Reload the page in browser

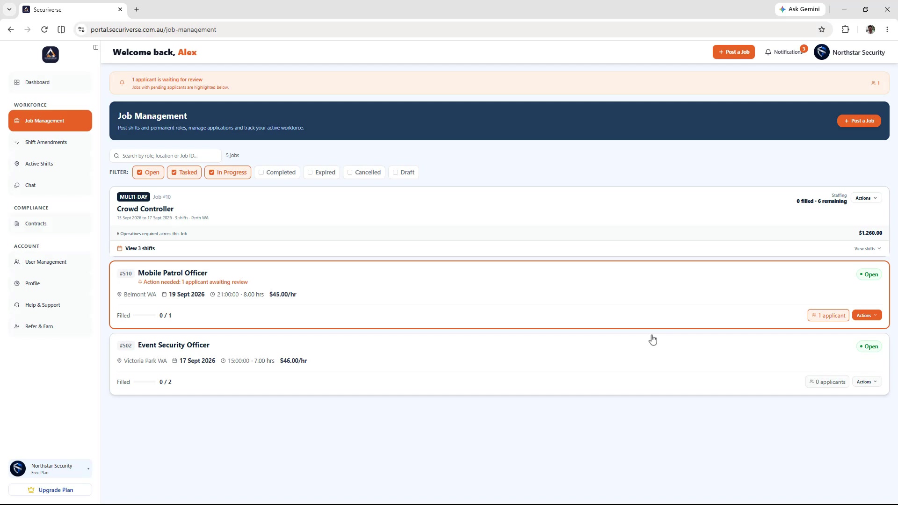pos(44,29)
